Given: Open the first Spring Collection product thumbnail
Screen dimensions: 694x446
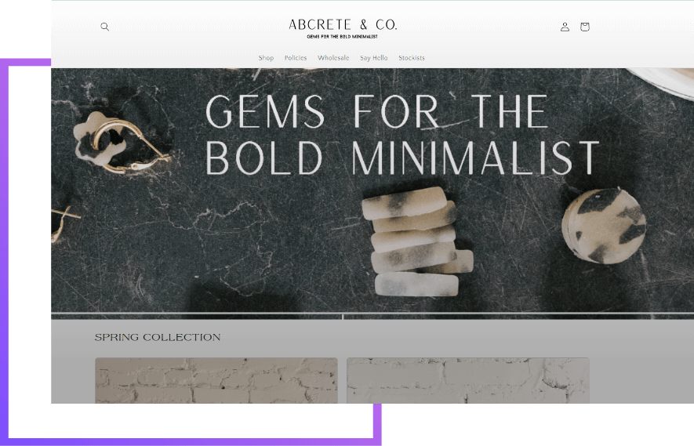Looking at the screenshot, I should coord(216,380).
